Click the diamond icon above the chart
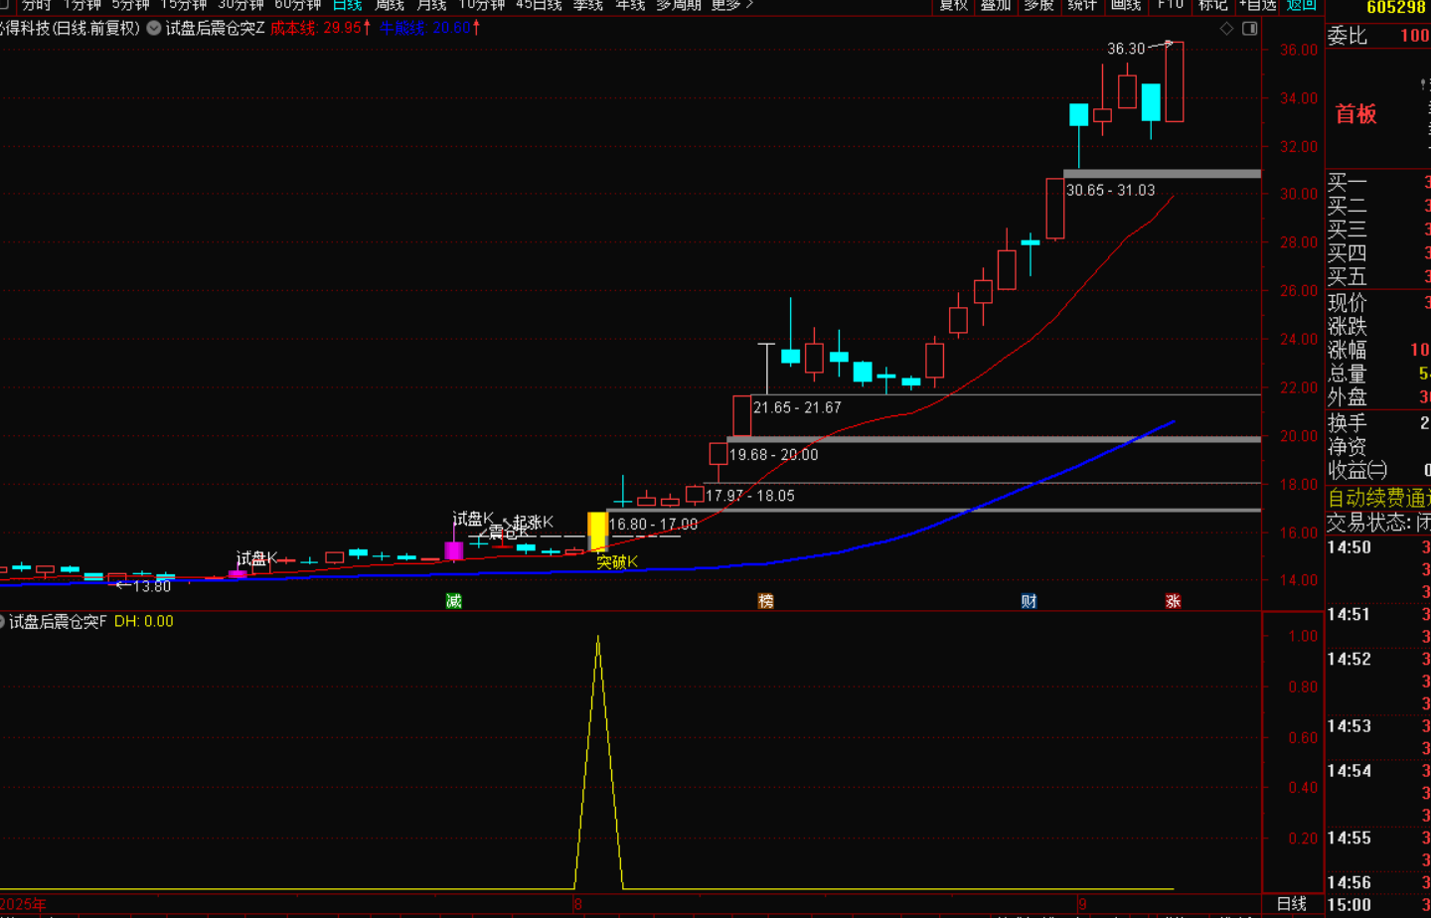Viewport: 1431px width, 918px height. coord(1226,29)
